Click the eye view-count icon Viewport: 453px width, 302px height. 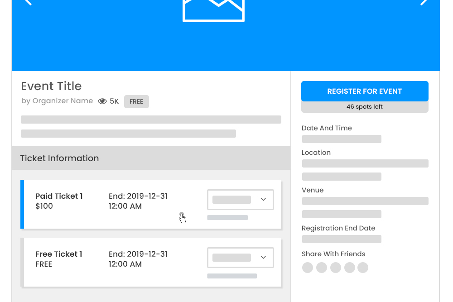tap(102, 101)
